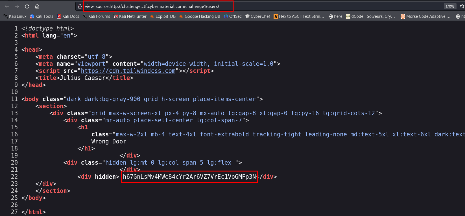
Task: Open the Morse Code Adaptive bookmark
Action: (425, 16)
